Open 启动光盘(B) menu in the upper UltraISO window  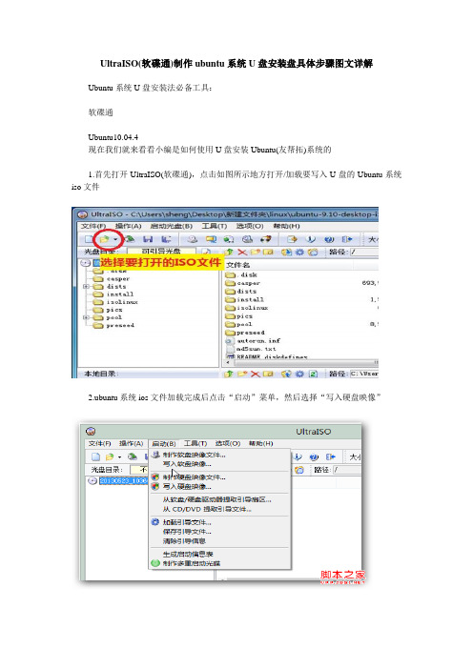172,226
